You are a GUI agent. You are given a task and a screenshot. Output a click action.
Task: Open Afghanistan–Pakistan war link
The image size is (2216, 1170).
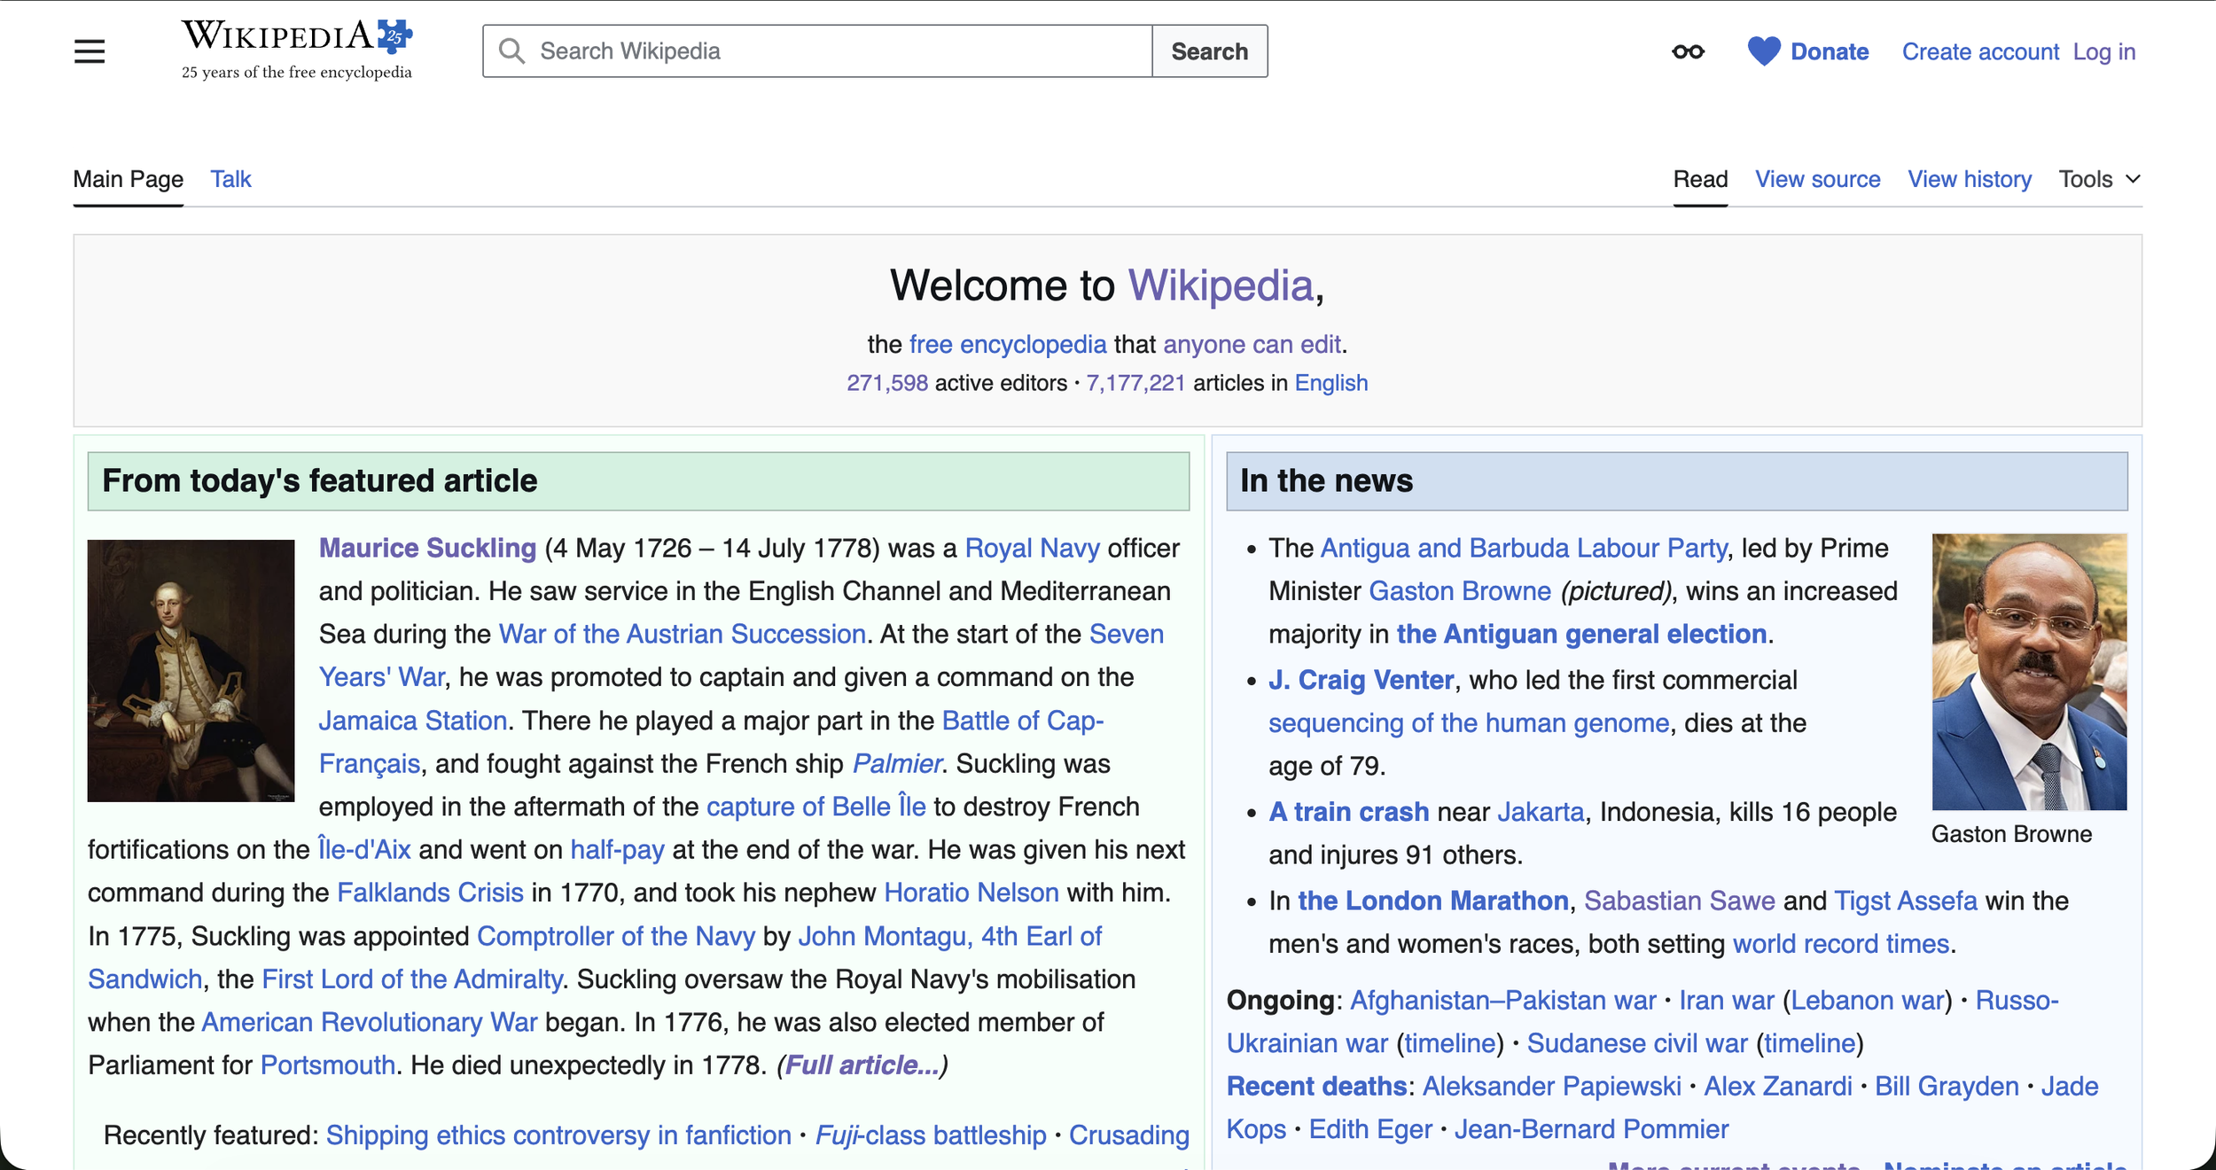(1502, 1000)
